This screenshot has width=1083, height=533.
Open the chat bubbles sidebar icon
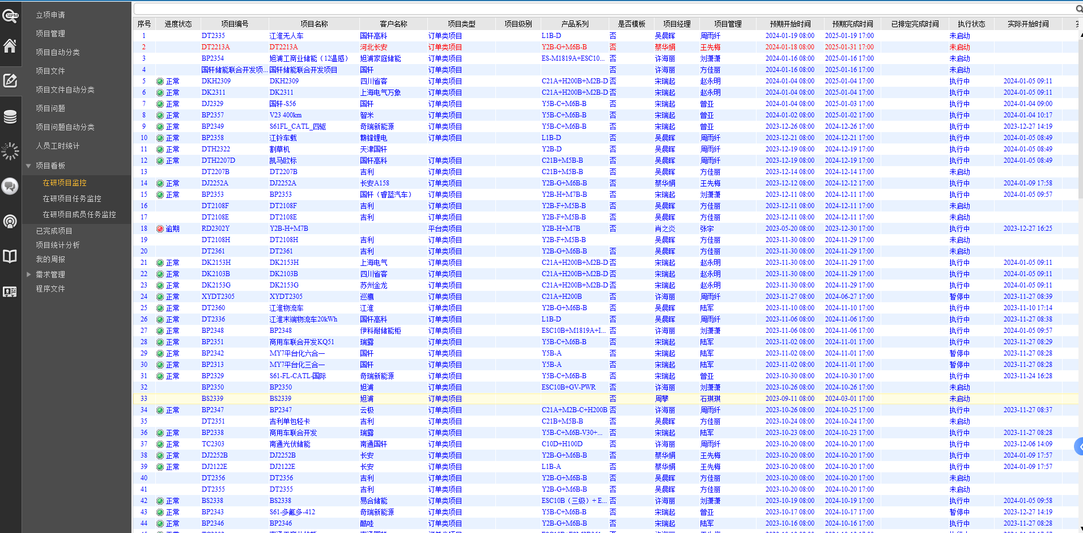(x=10, y=186)
